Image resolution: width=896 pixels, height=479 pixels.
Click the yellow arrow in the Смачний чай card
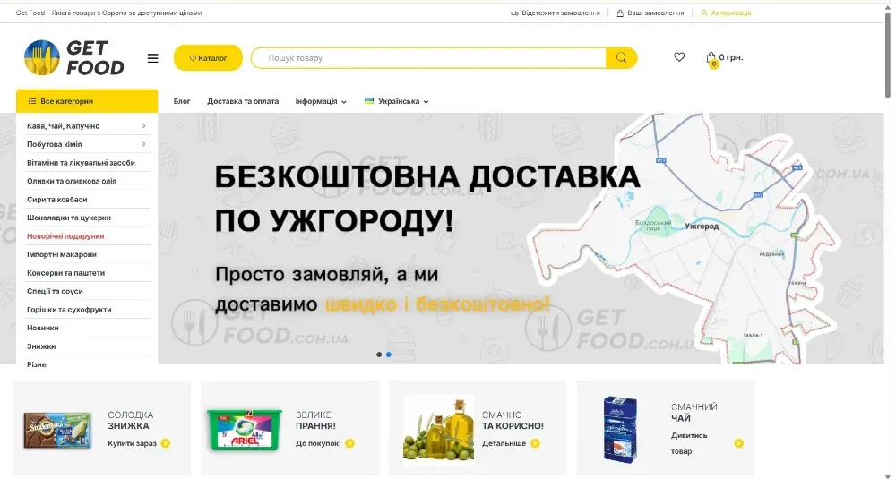click(x=738, y=443)
